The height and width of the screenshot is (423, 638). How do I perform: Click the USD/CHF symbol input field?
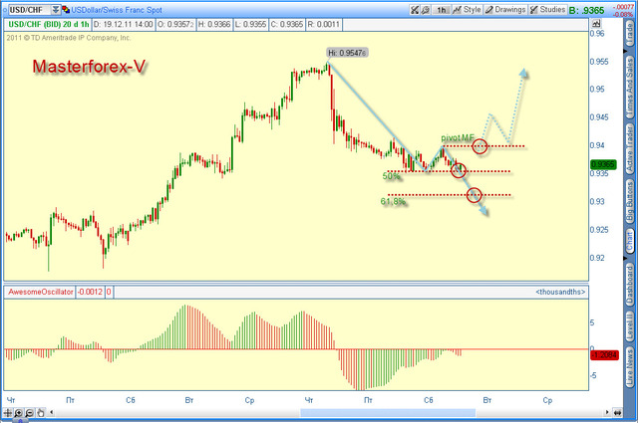(29, 10)
